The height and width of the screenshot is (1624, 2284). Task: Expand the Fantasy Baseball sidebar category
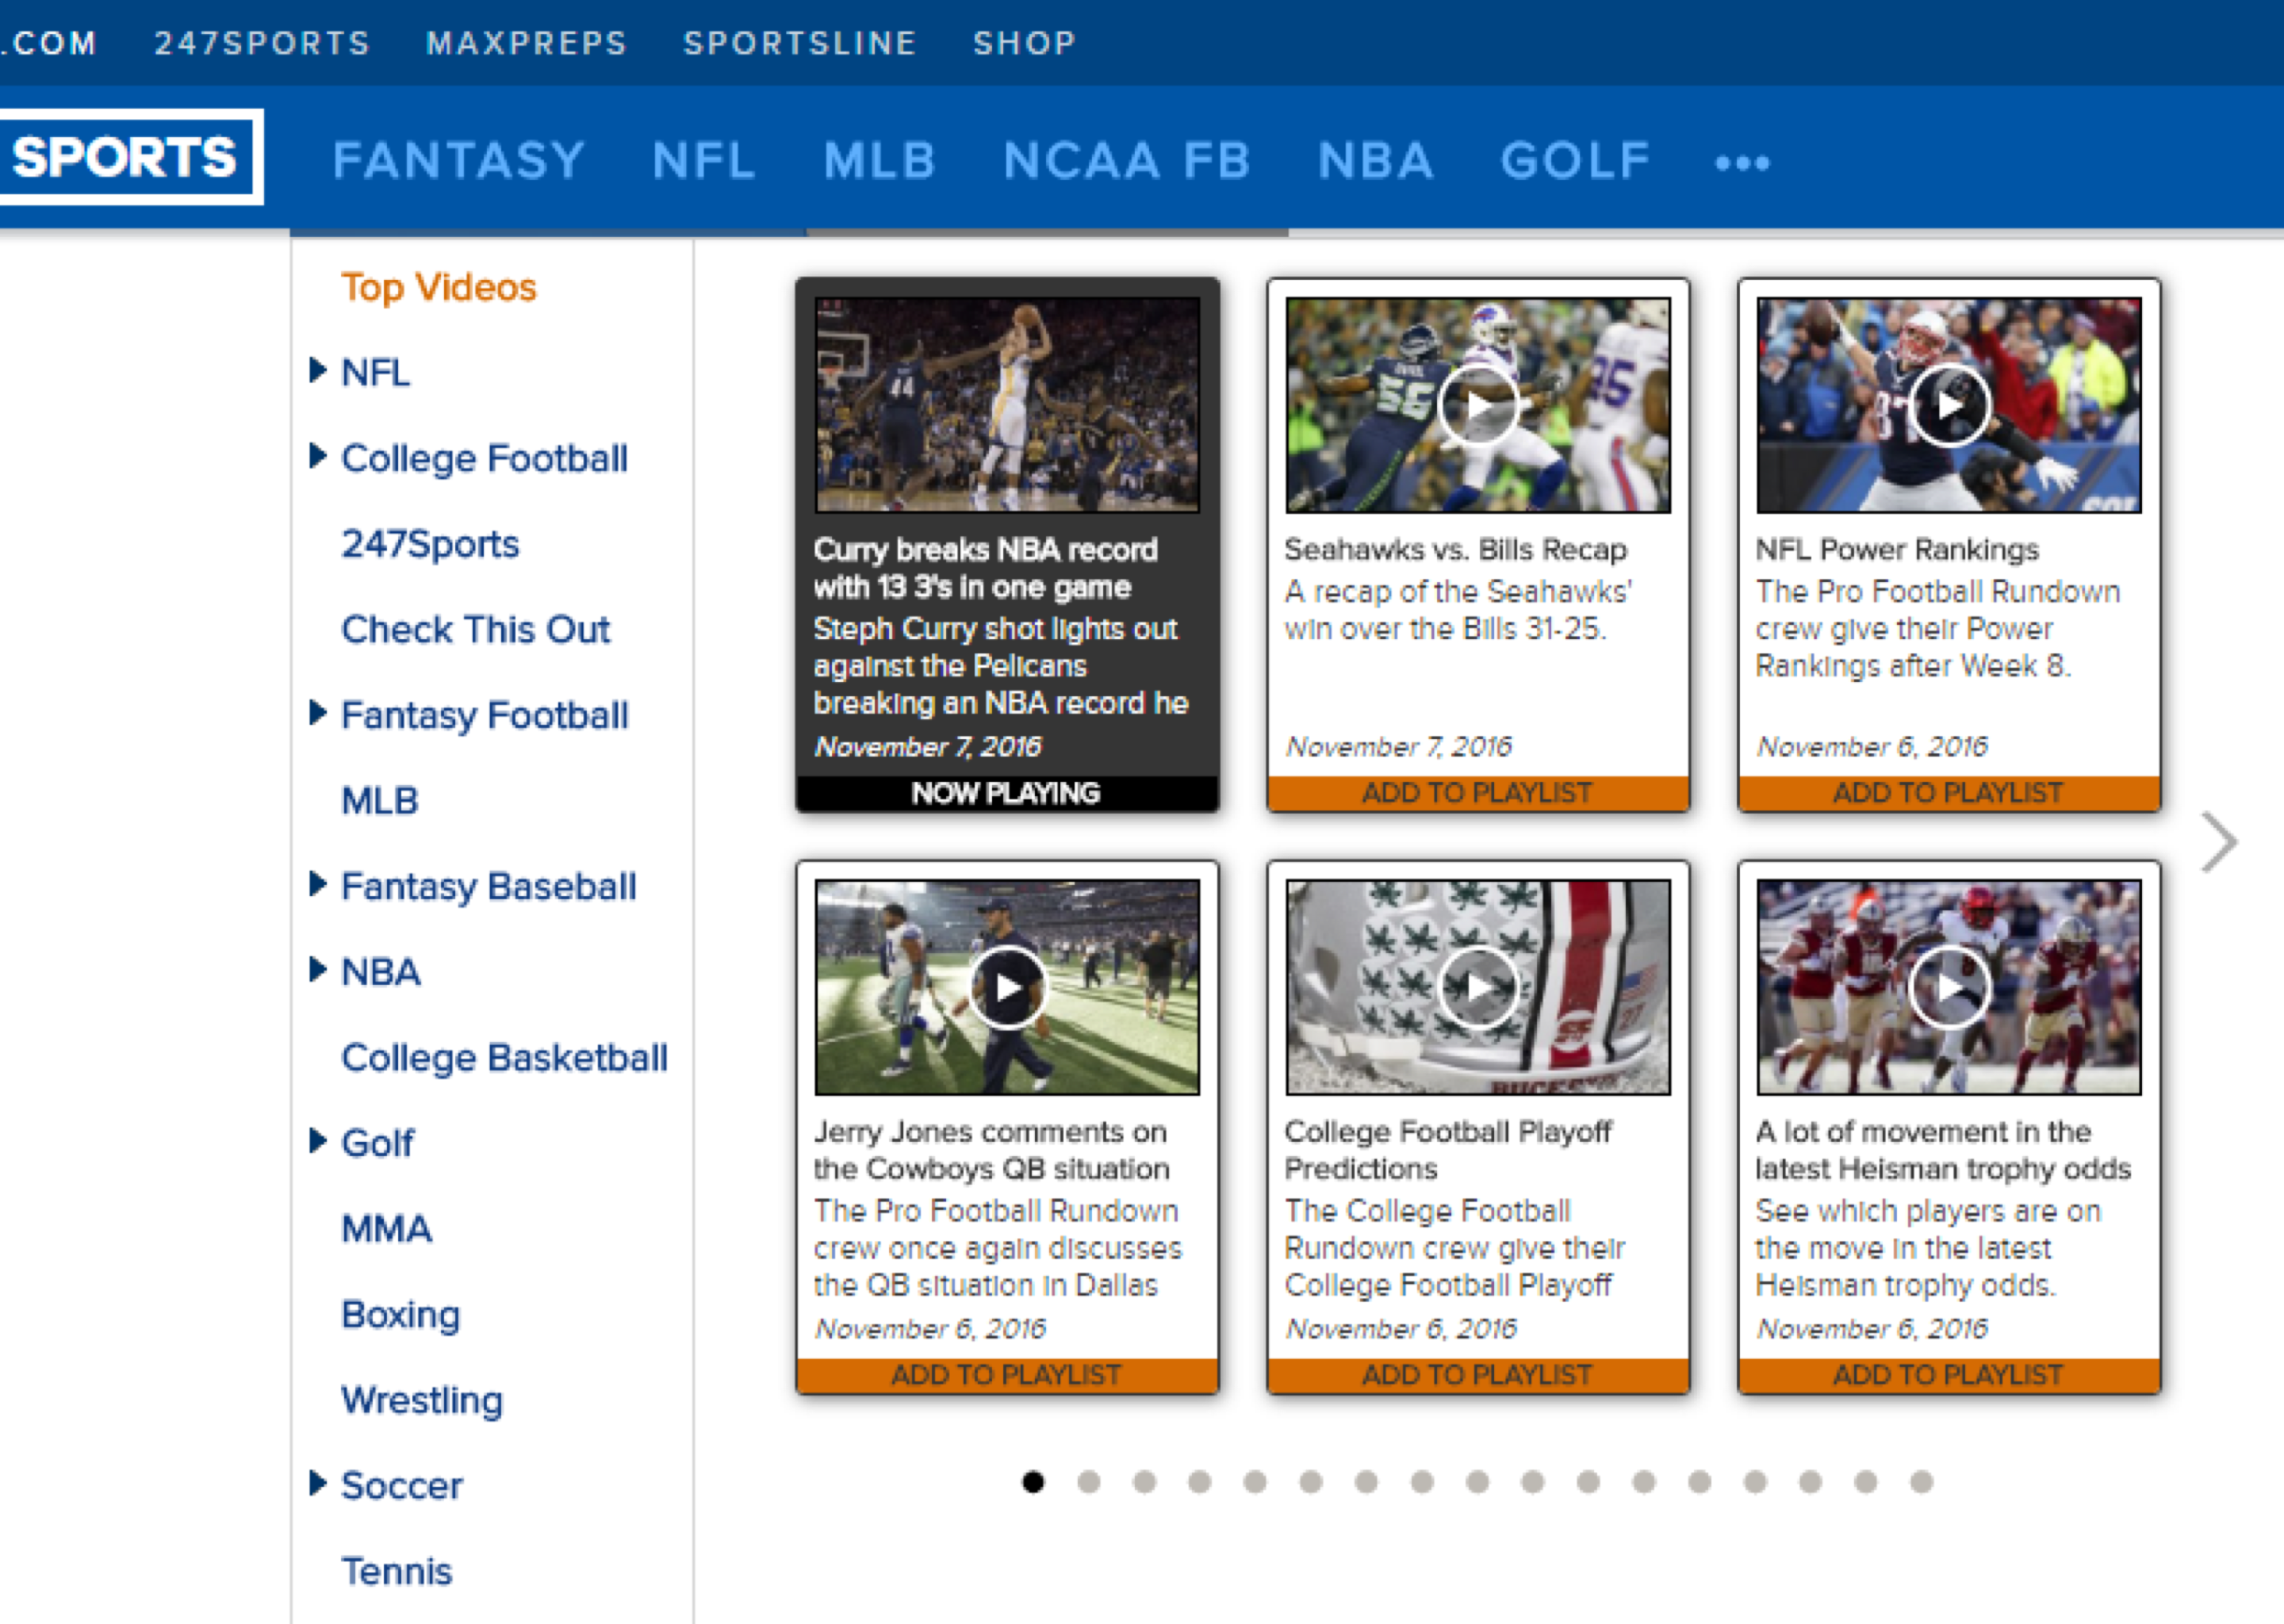click(317, 884)
